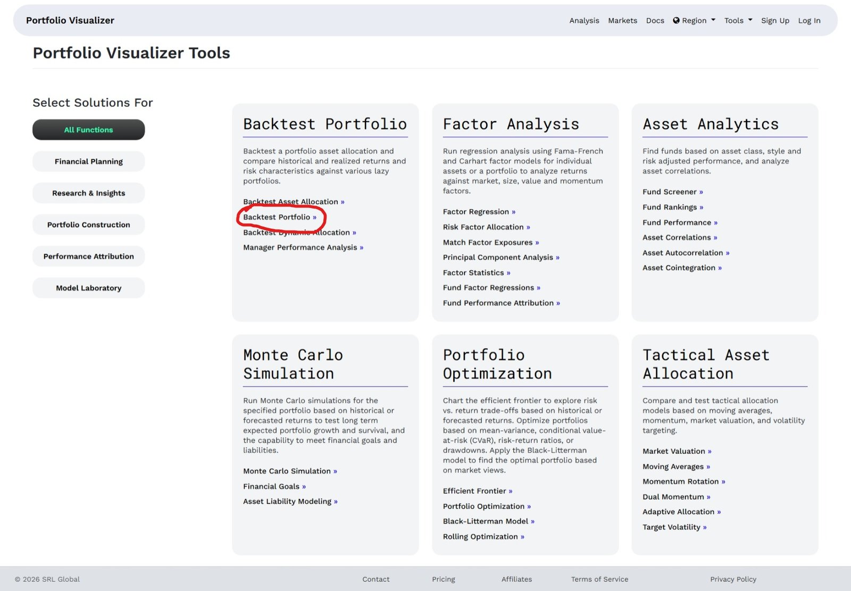Viewport: 851px width, 591px height.
Task: Open the Analysis nav item
Action: (584, 21)
